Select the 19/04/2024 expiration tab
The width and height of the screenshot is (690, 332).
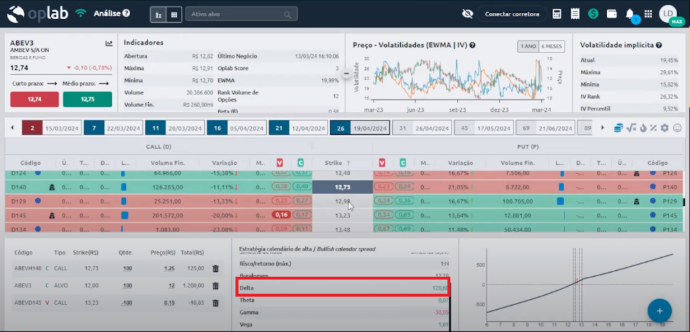pyautogui.click(x=360, y=128)
